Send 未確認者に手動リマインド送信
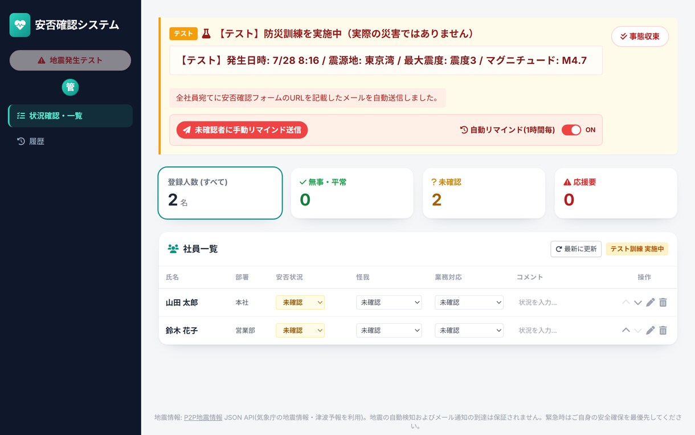The height and width of the screenshot is (435, 695). [x=242, y=130]
